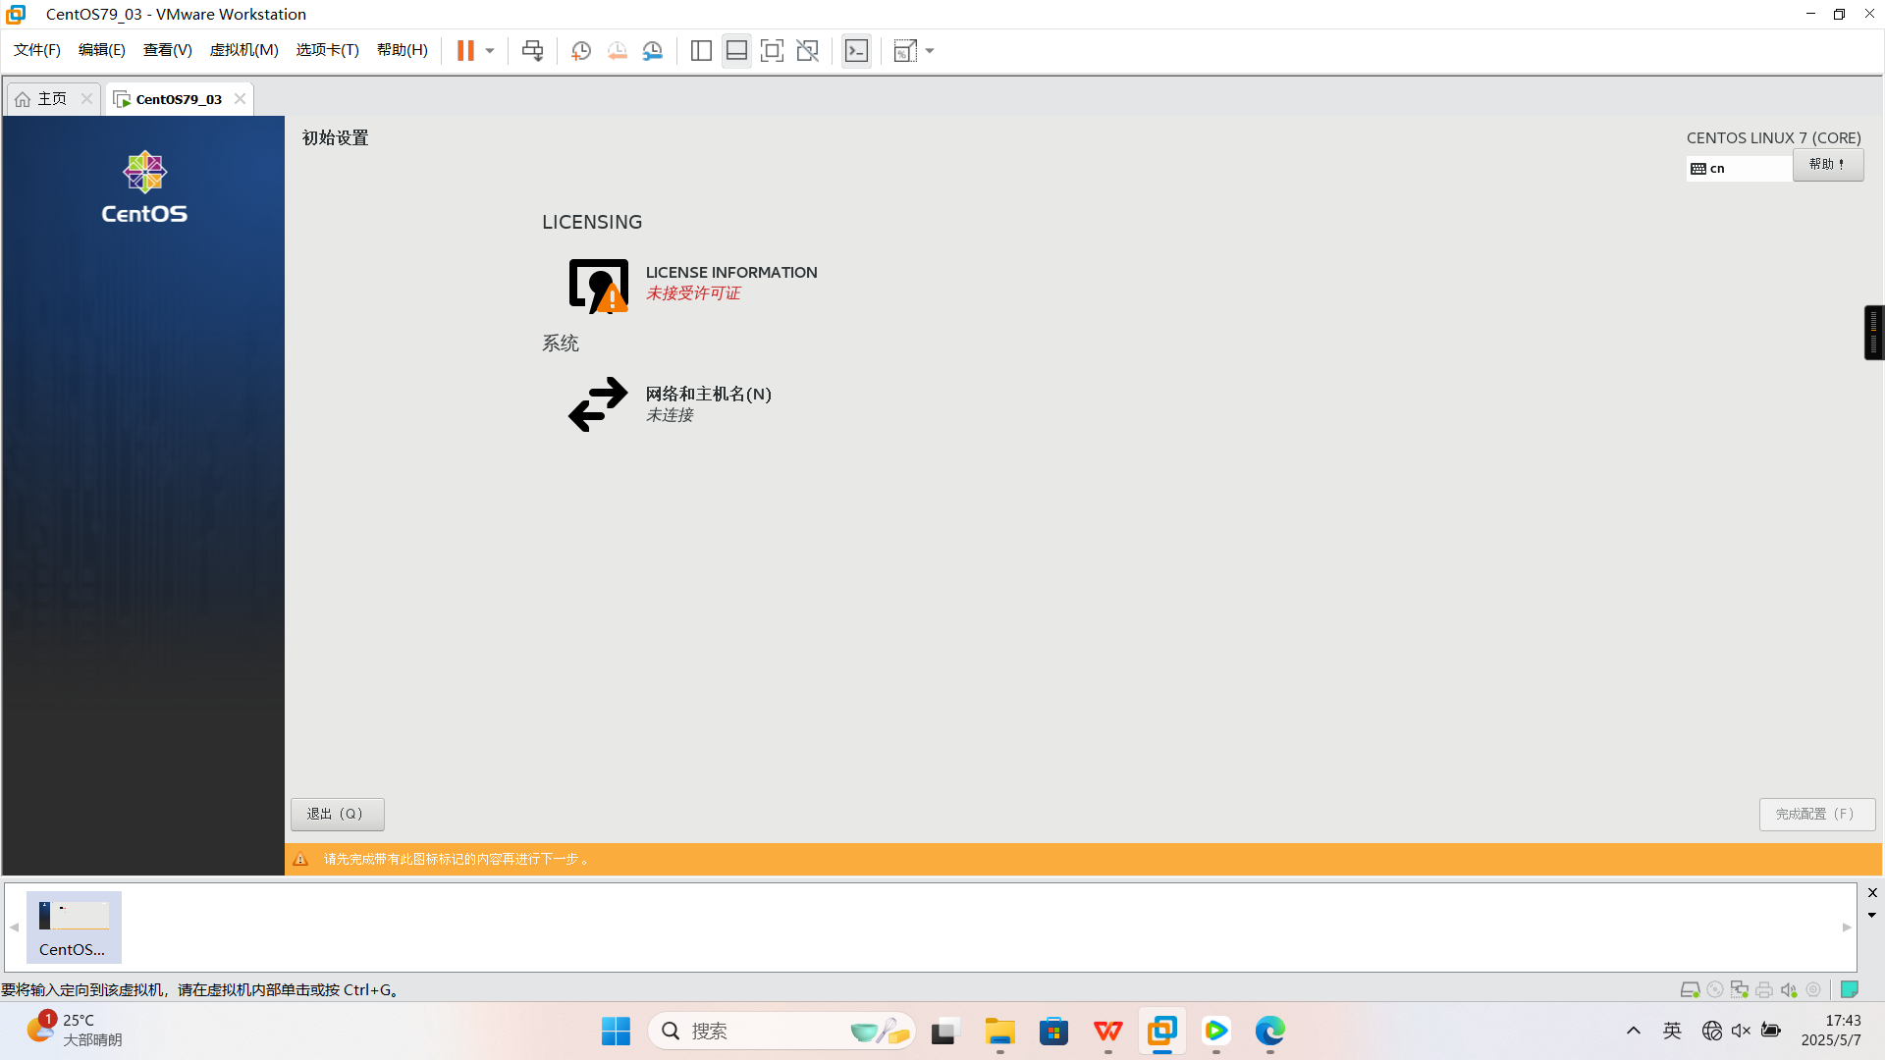The height and width of the screenshot is (1060, 1885).
Task: Click the printer status icon
Action: tap(1764, 989)
